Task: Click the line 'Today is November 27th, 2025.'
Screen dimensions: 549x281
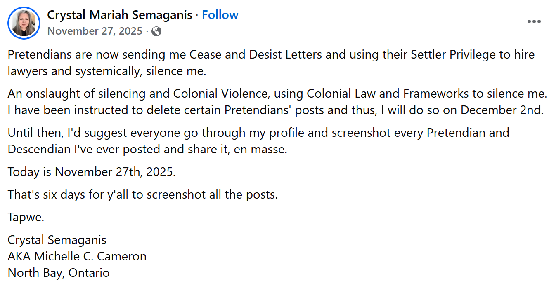Action: 92,172
